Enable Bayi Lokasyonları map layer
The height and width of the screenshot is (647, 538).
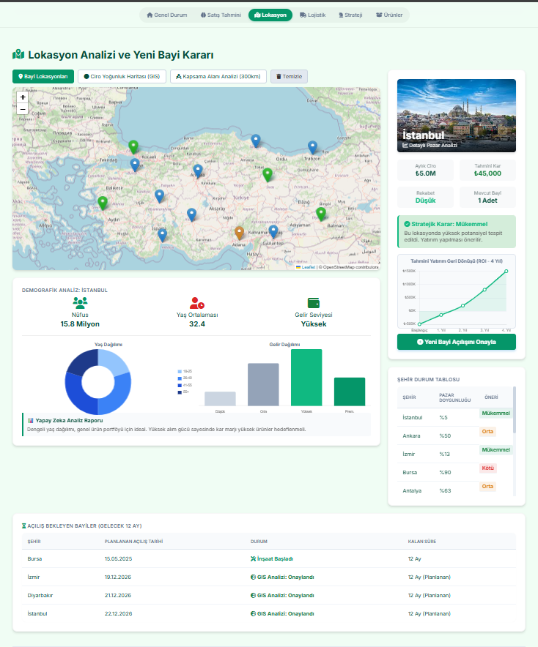tap(43, 76)
